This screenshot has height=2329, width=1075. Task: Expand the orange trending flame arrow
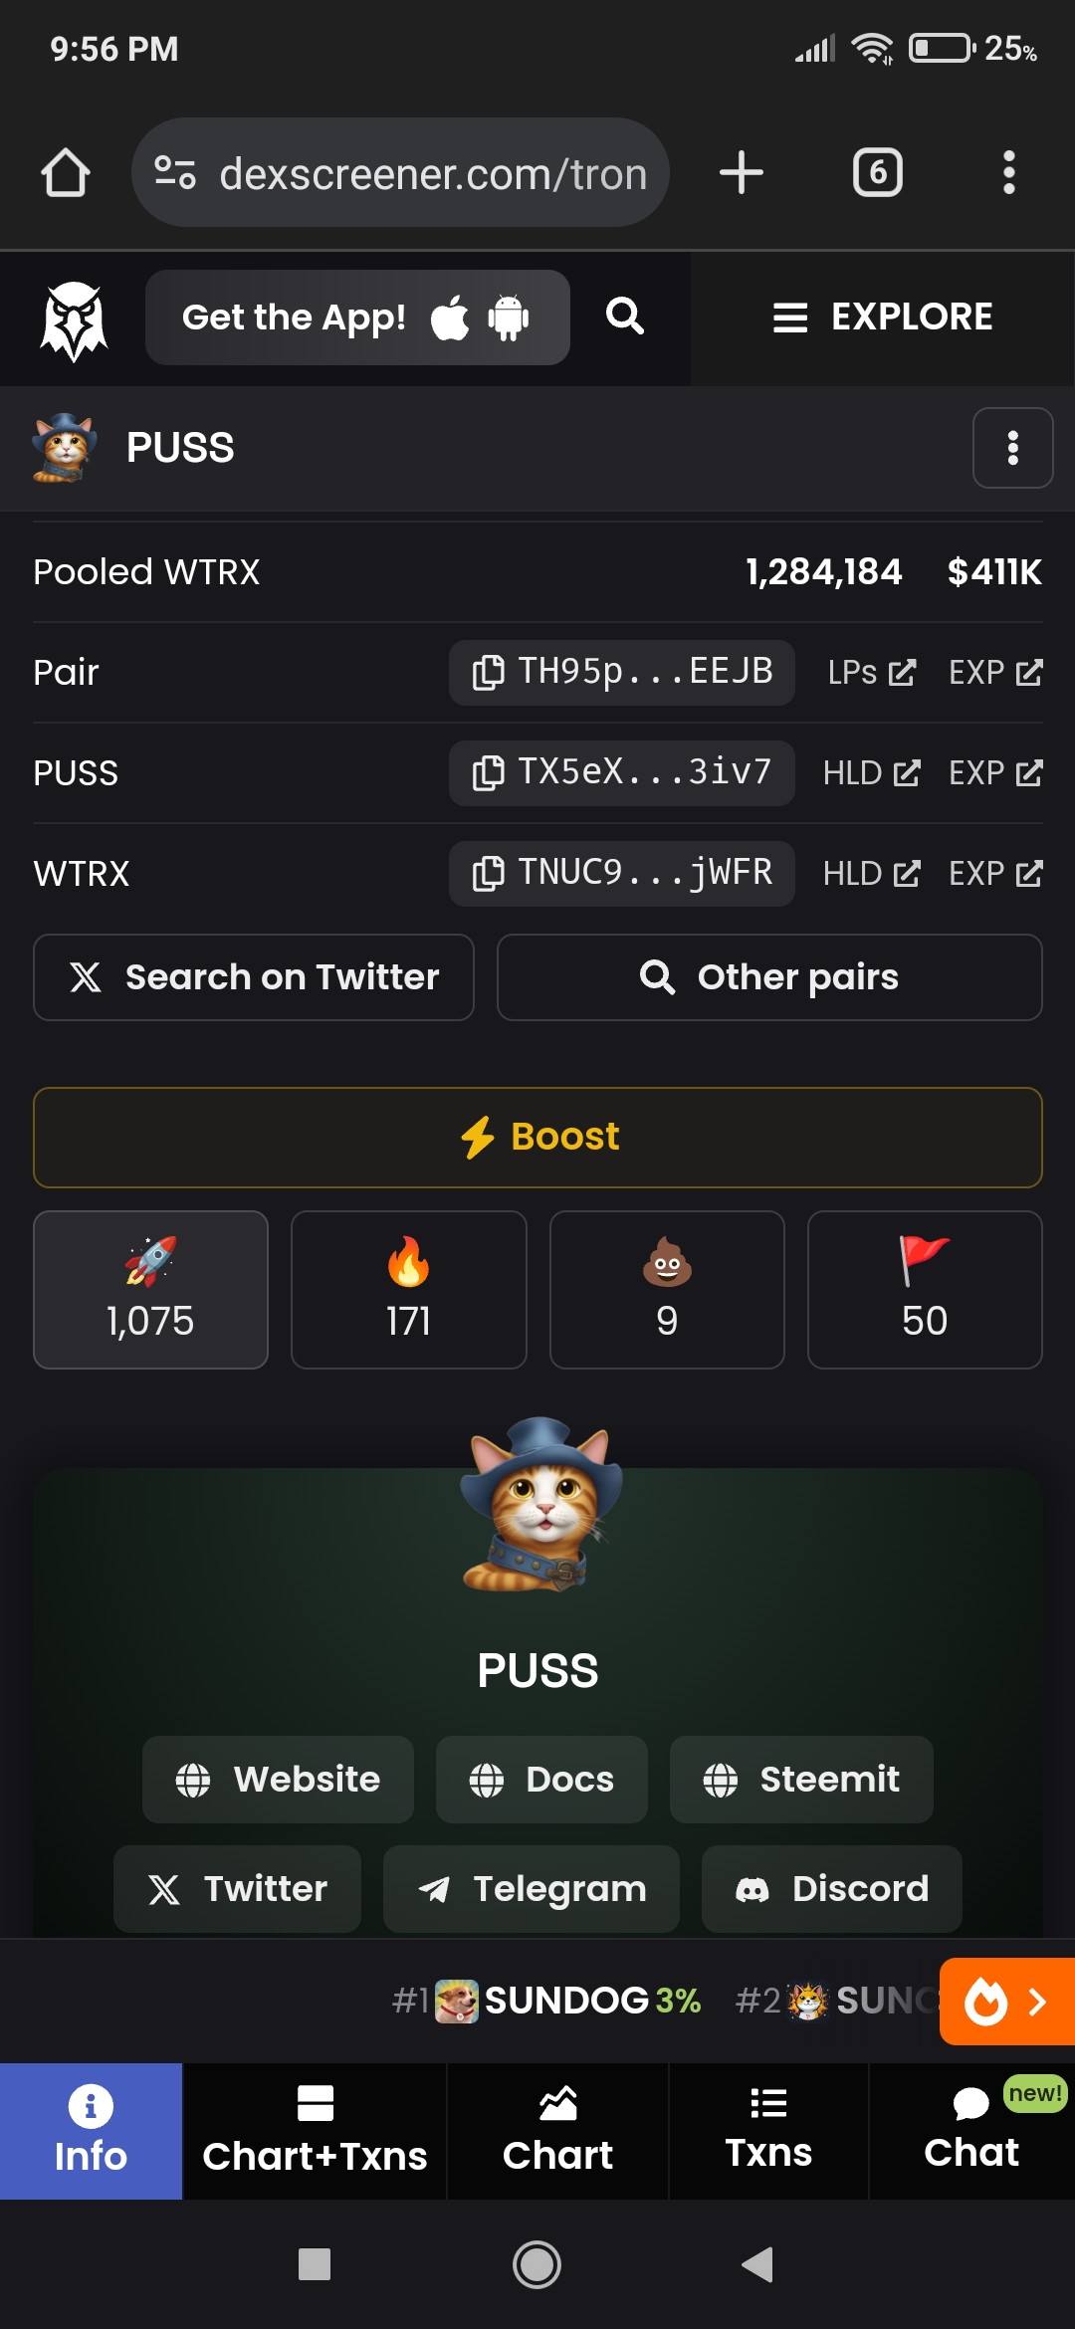click(1007, 2001)
